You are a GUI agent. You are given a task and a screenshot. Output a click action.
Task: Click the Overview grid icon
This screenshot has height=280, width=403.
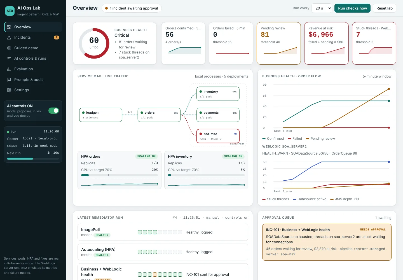pos(9,27)
